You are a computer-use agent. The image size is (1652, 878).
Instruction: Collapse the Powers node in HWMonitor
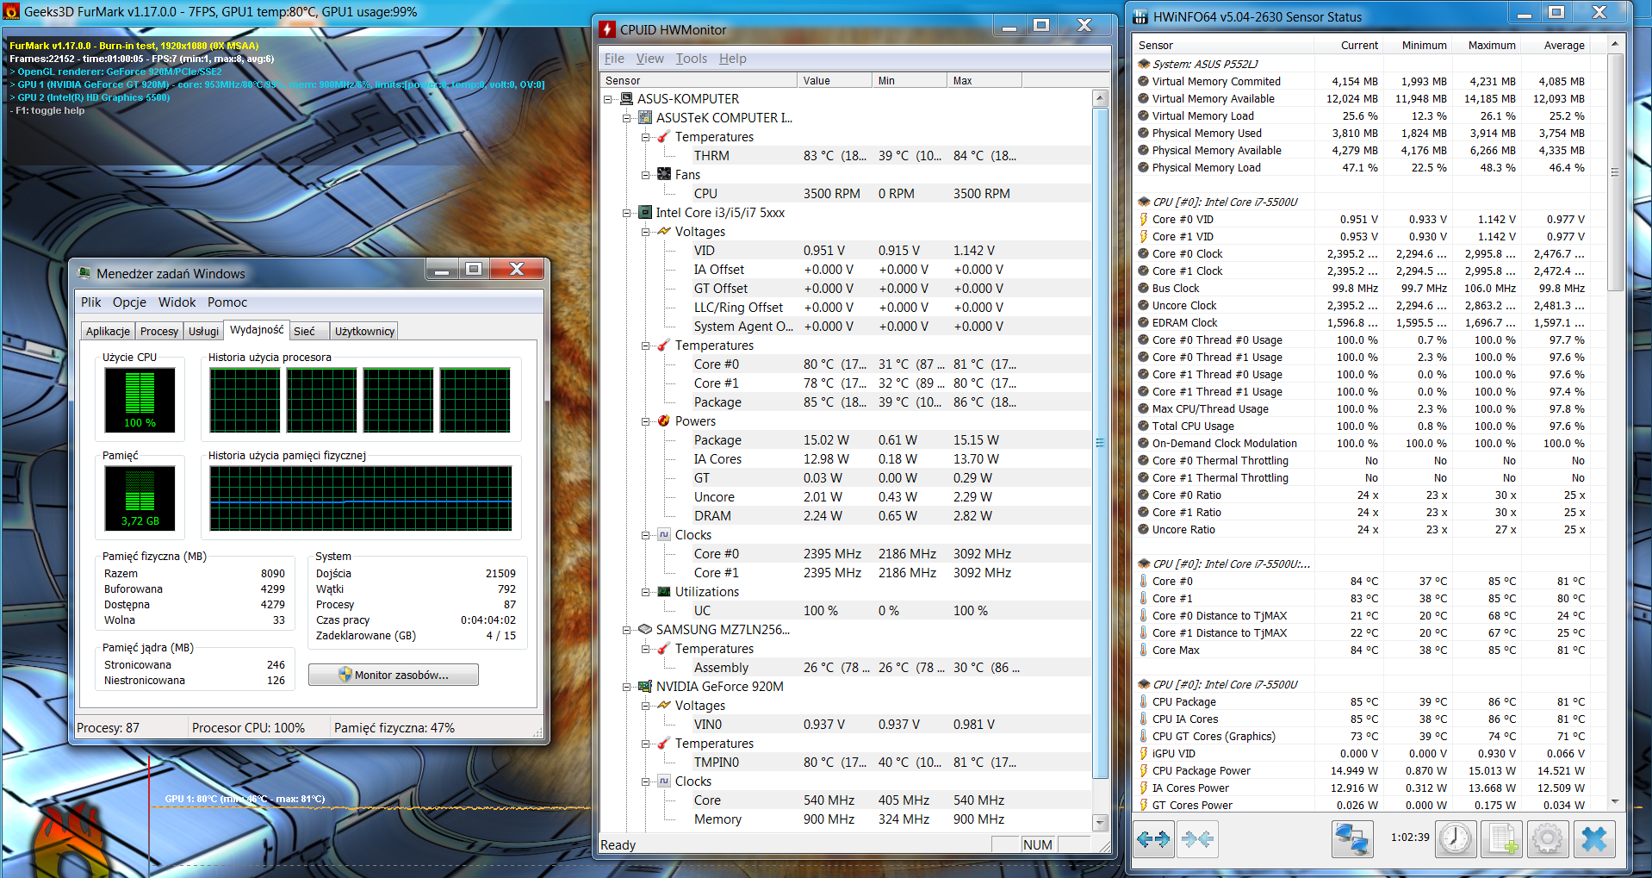coord(645,421)
